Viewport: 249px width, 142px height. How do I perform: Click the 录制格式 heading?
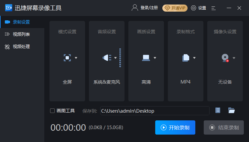186,32
